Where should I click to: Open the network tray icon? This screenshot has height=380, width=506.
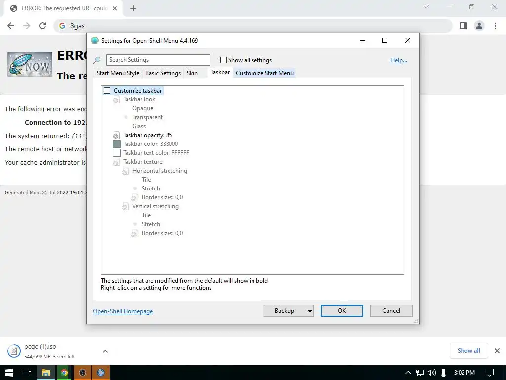(x=420, y=373)
